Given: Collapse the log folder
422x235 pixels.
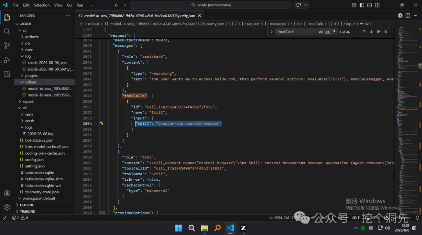Looking at the screenshot, I should 22,56.
